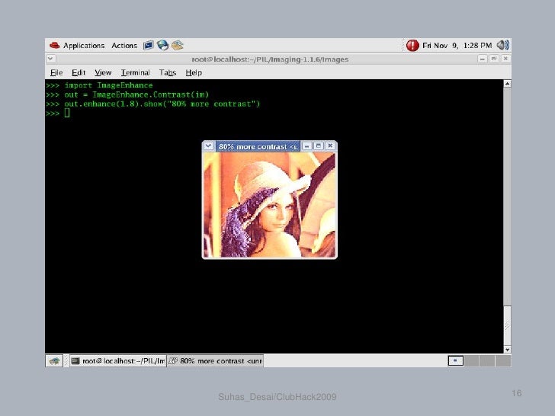Screen dimensions: 555x416
Task: Click the terminal cursor at the prompt
Action: click(67, 114)
